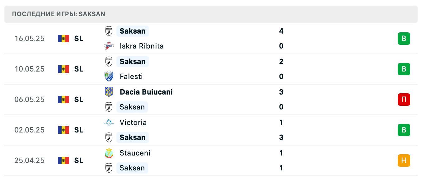Click the green win badge for 16.05.25
Viewport: 422px width, 181px height.
coord(404,39)
